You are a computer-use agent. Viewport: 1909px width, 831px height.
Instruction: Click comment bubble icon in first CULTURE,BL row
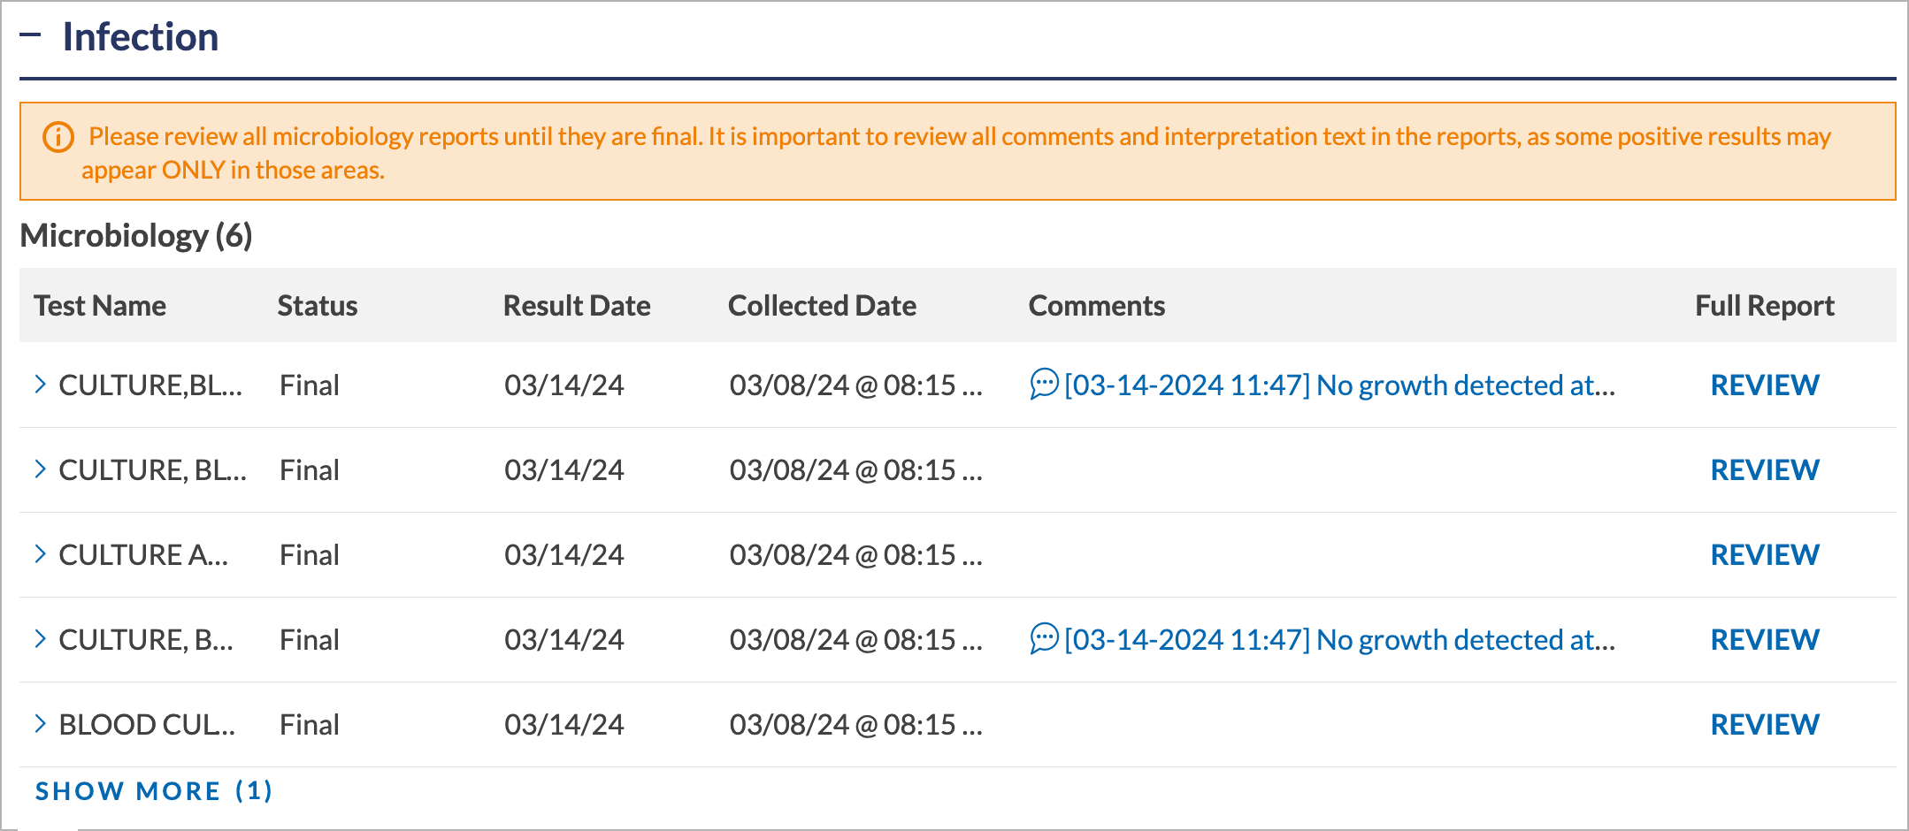point(1044,385)
